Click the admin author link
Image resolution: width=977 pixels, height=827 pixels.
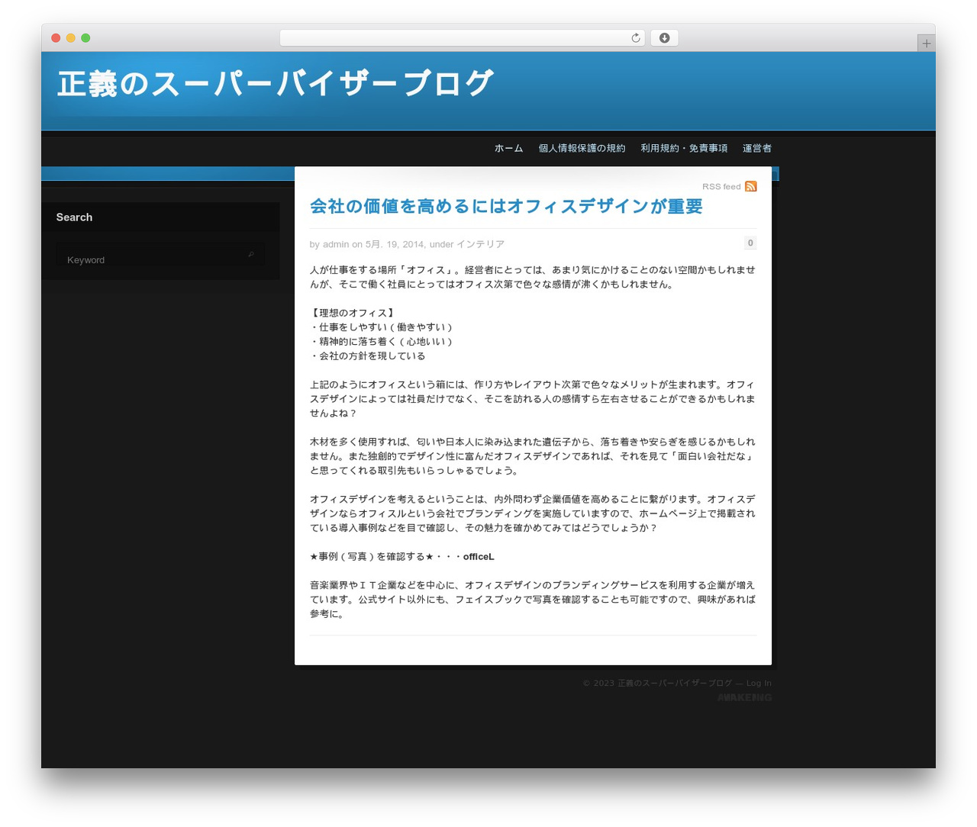click(x=336, y=244)
